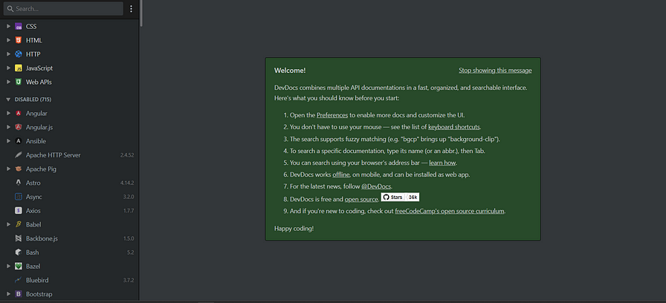Click the Backbone.js logo icon
This screenshot has width=666, height=303.
coord(19,238)
